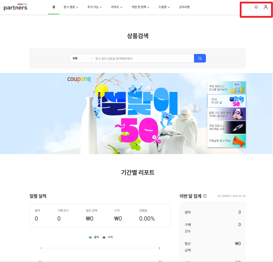Select the 쿠팡 파트너스 정산을 알아보자 banner thumbnail
This screenshot has height=262, width=273.
227,88
